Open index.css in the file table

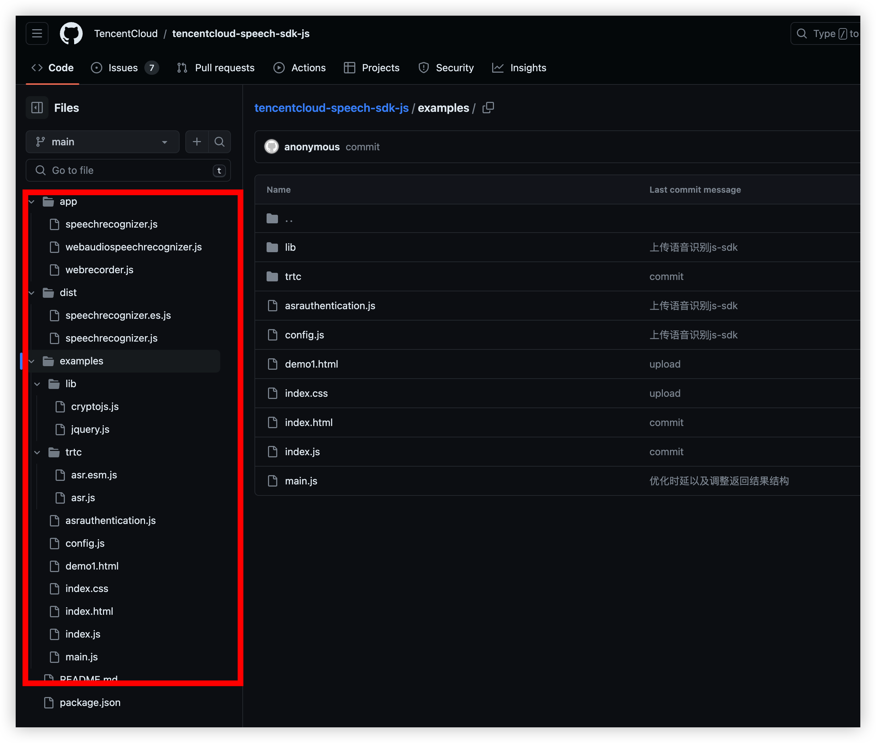pos(306,393)
